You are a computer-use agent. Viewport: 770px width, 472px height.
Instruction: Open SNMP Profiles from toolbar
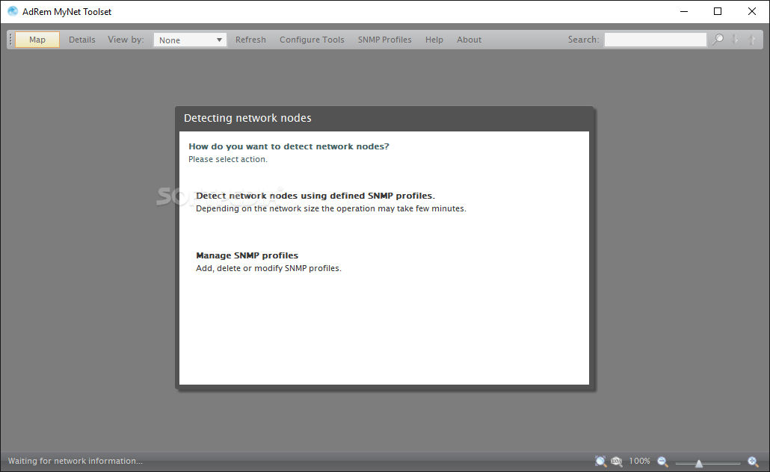coord(384,40)
